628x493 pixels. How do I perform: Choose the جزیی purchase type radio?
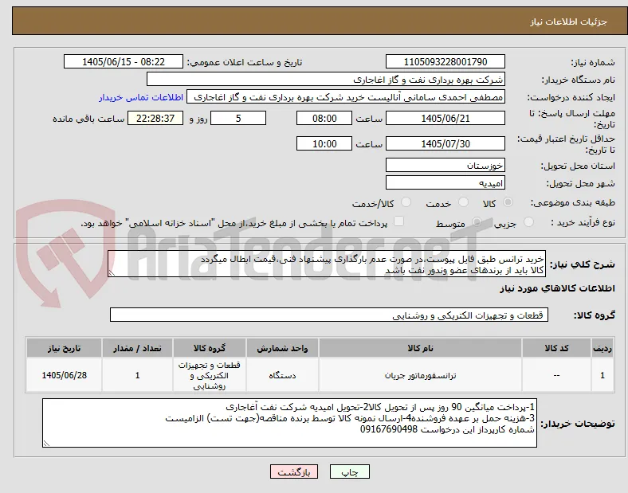(x=528, y=222)
